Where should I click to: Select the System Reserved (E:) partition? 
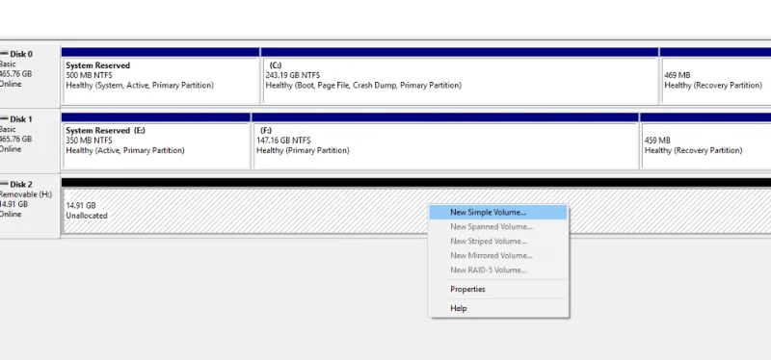[156, 141]
